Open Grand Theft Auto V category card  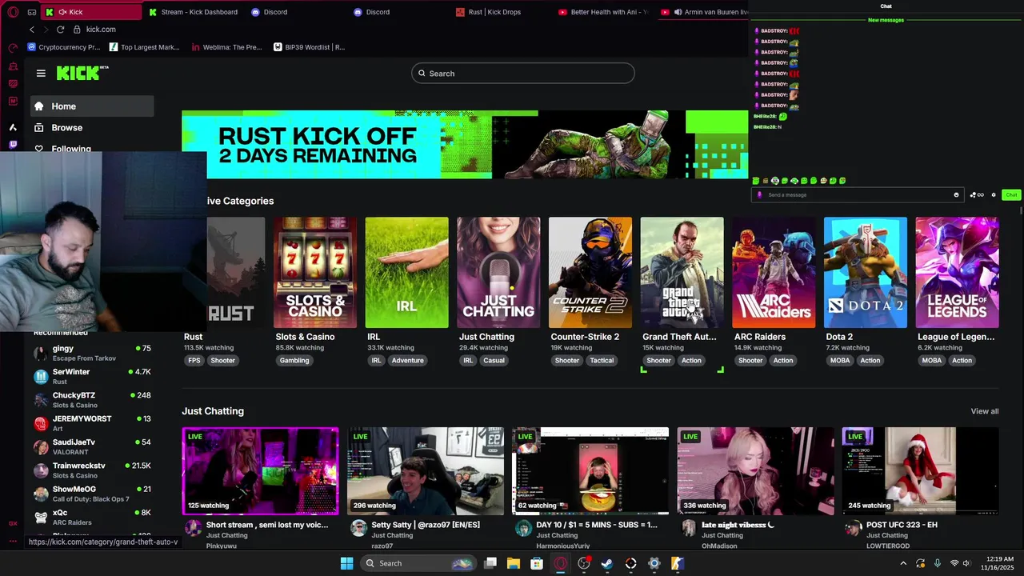point(682,273)
